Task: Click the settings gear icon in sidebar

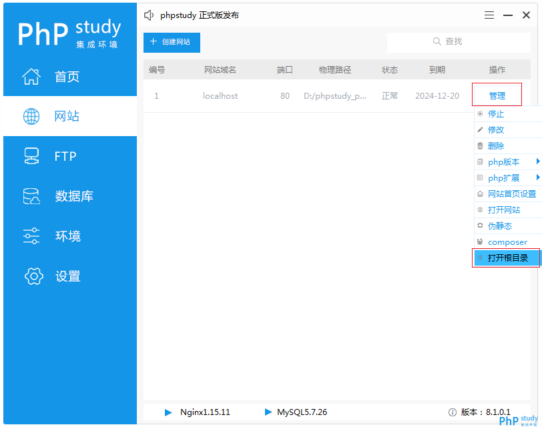Action: tap(34, 276)
